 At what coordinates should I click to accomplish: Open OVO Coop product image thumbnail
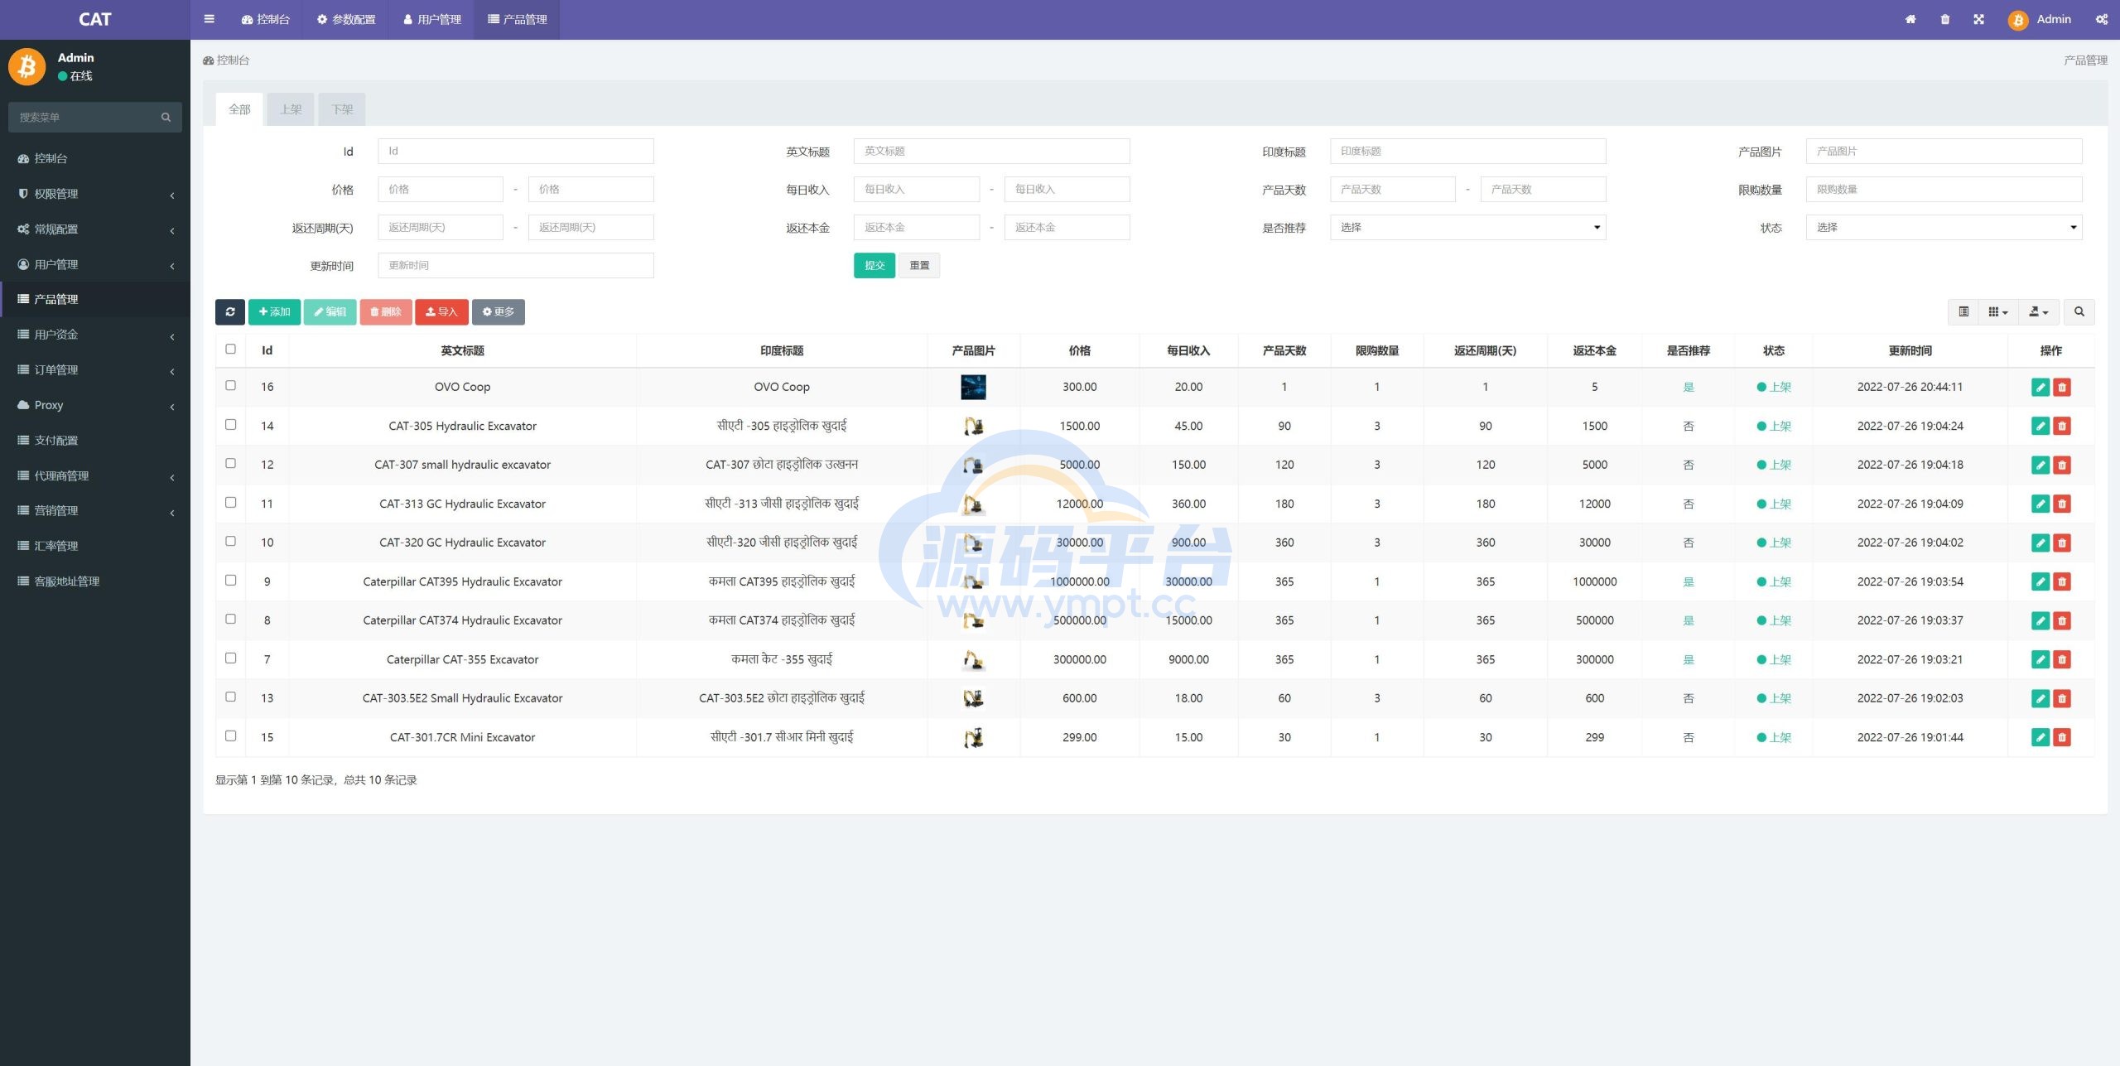973,387
